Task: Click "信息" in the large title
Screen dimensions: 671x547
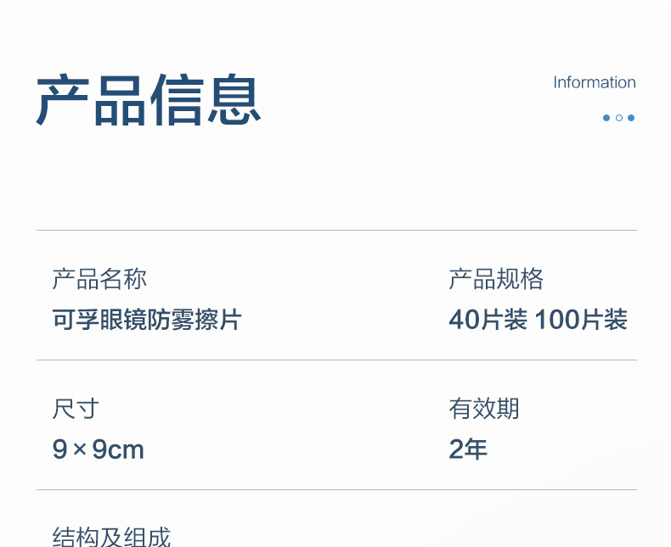Action: pos(206,101)
